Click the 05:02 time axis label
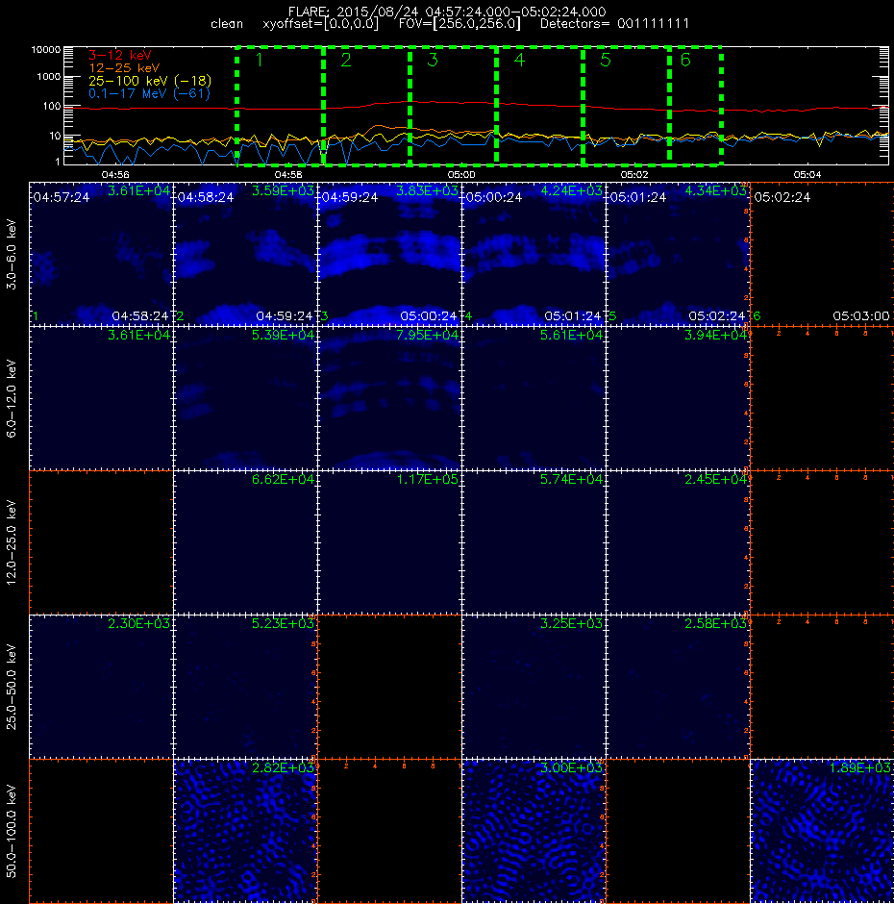The image size is (894, 904). (x=634, y=174)
